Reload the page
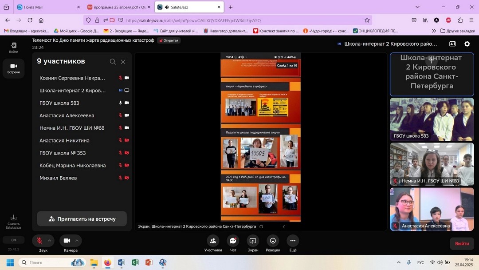 pos(30,20)
